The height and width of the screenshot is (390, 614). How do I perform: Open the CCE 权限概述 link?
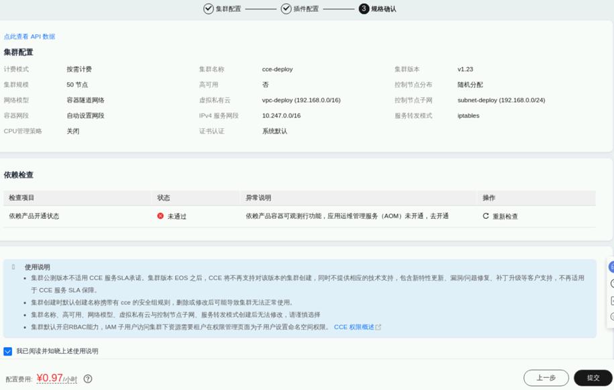pyautogui.click(x=354, y=328)
